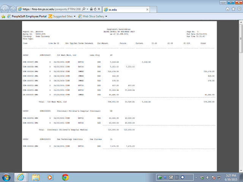The height and width of the screenshot is (182, 243).
Task: Open the Windows Start menu orb
Action: point(6,177)
